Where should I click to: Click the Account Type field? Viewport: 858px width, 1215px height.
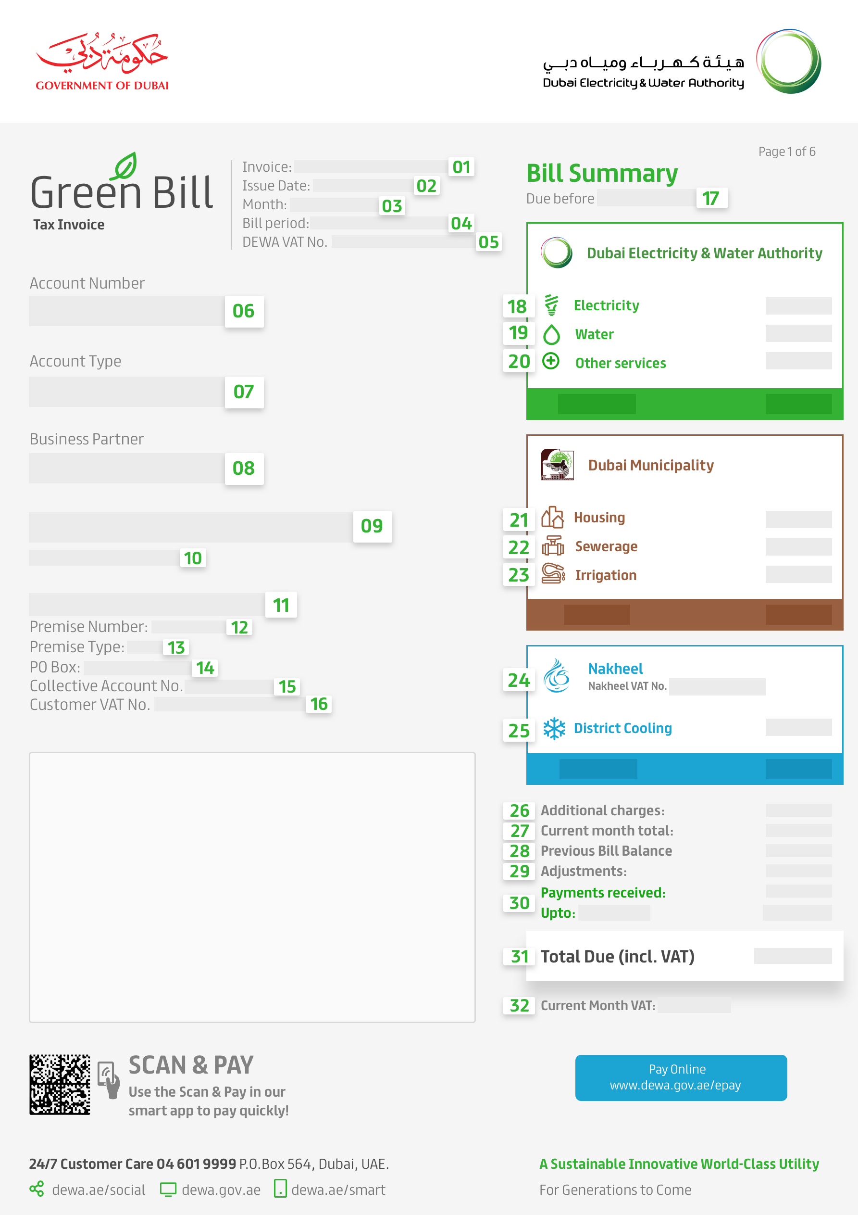coord(127,392)
